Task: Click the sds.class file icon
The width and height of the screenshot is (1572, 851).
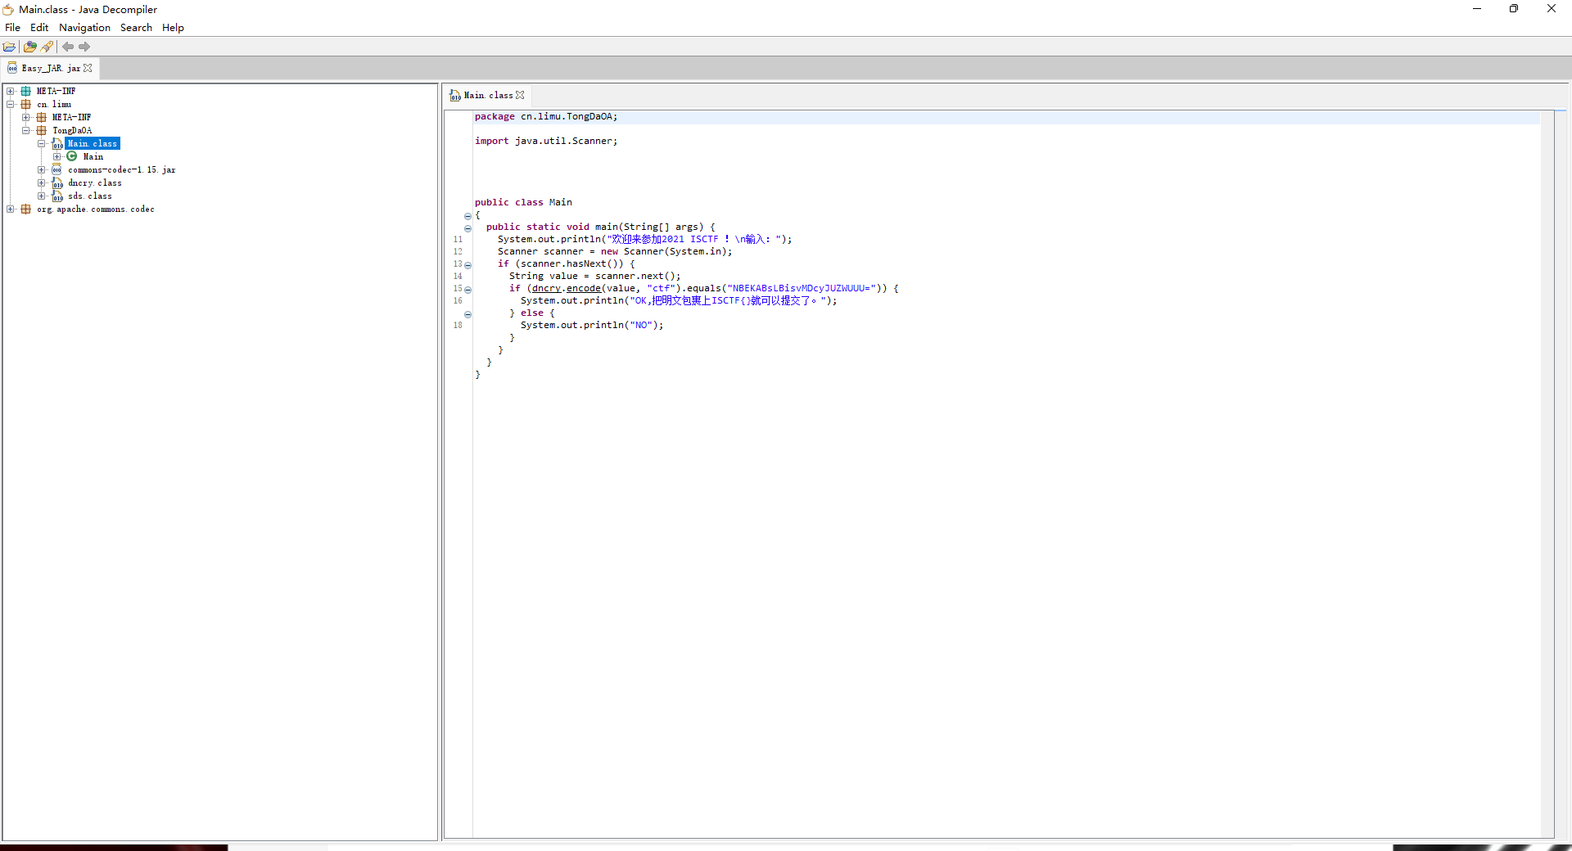Action: pos(57,196)
